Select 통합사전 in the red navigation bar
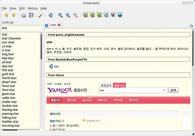Image resolution: width=195 pixels, height=136 pixels. [x=56, y=100]
